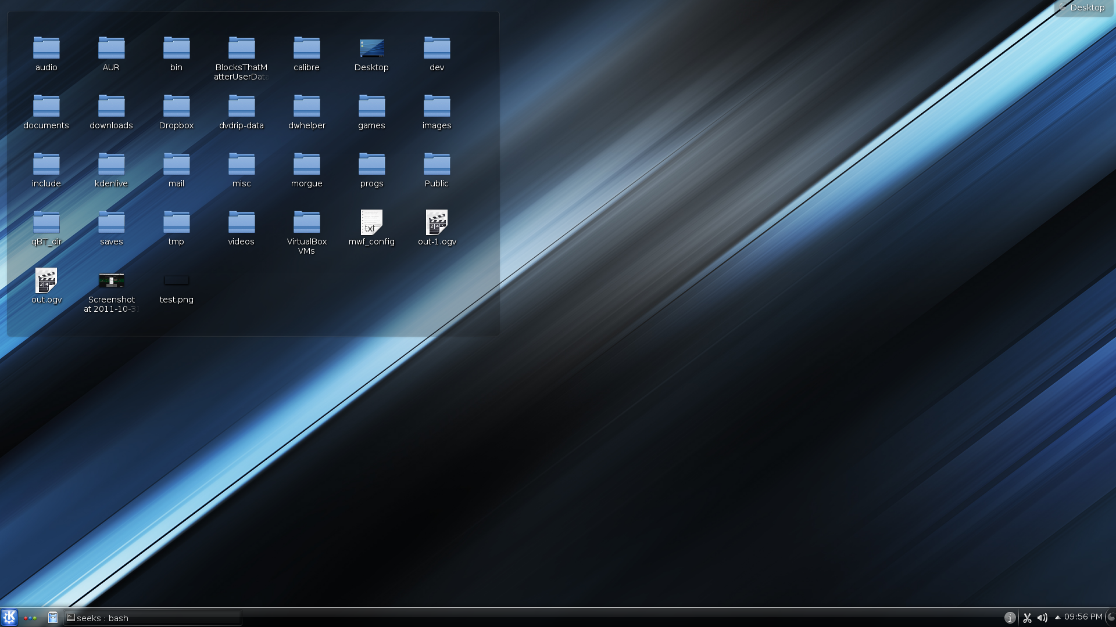Open the downloads folder

pos(111,107)
